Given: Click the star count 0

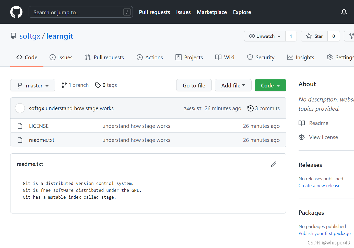Looking at the screenshot, I should [334, 36].
